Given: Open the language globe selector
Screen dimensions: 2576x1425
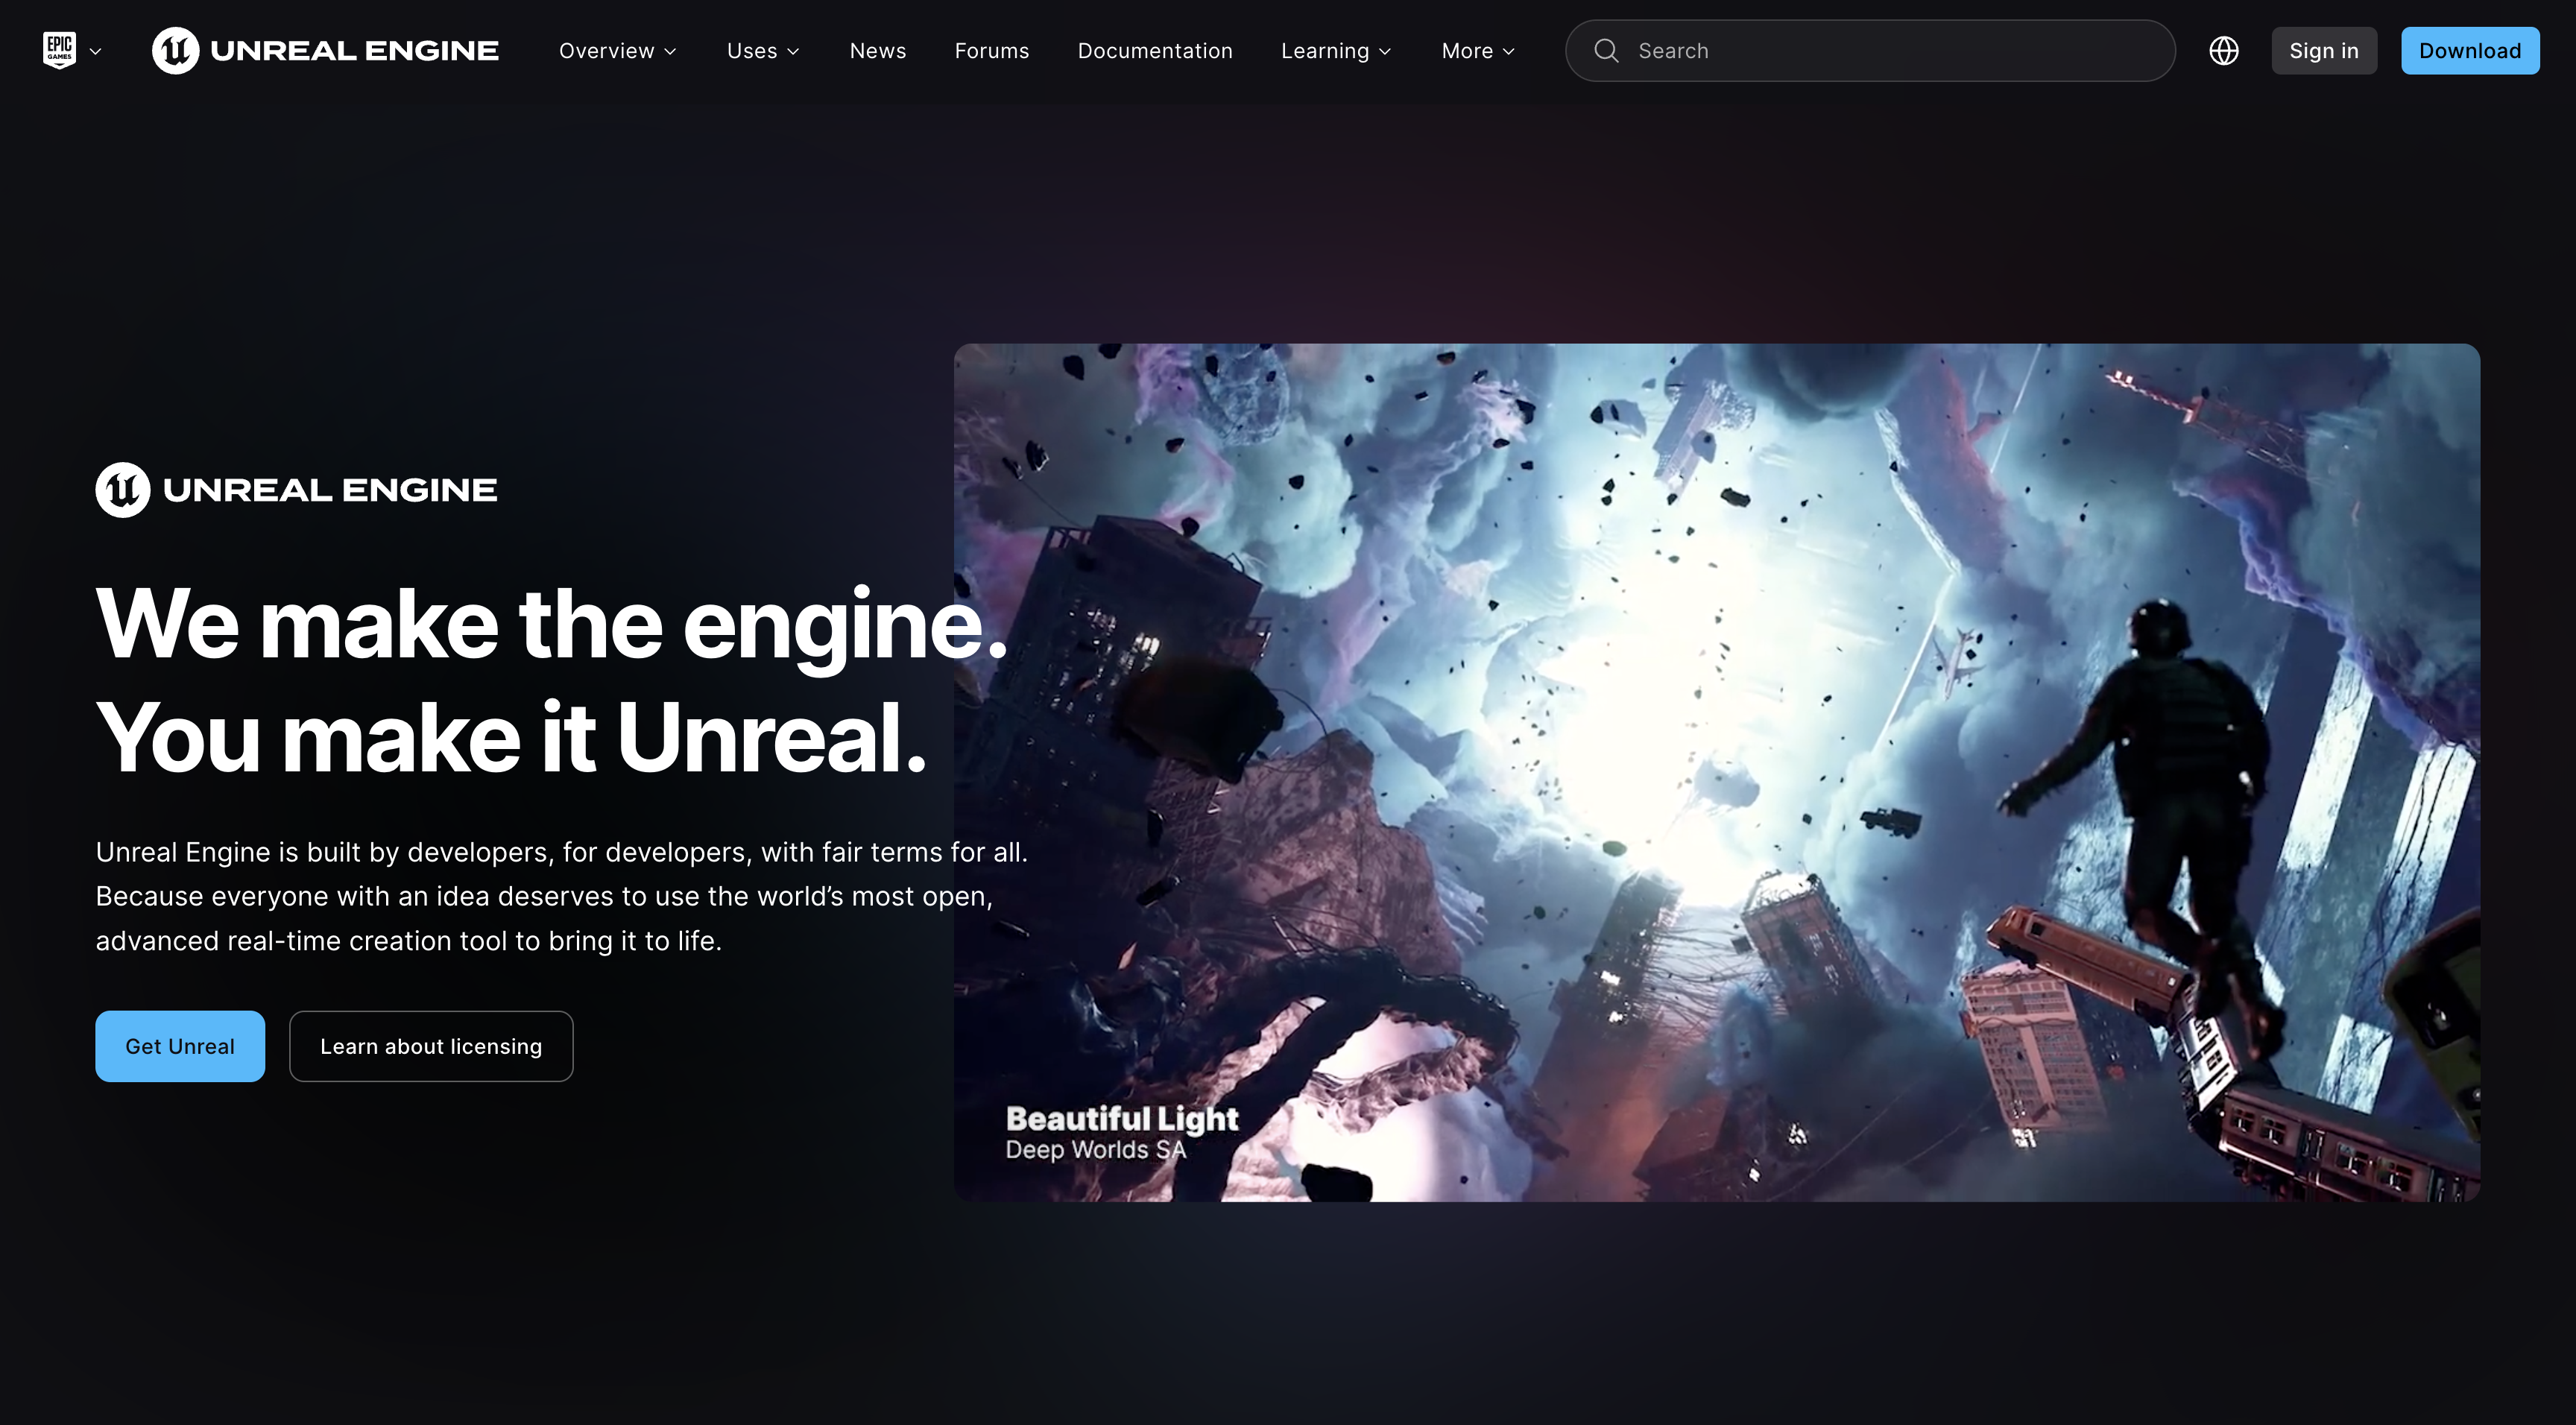Looking at the screenshot, I should pyautogui.click(x=2224, y=51).
